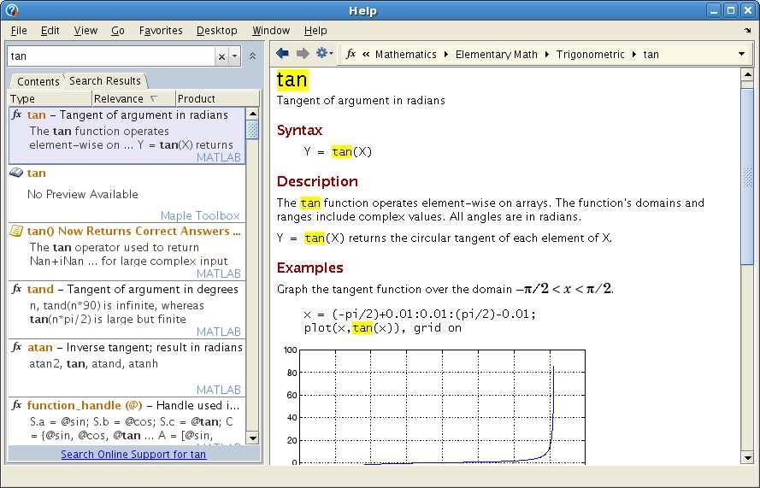Click the Examples heading

point(310,268)
